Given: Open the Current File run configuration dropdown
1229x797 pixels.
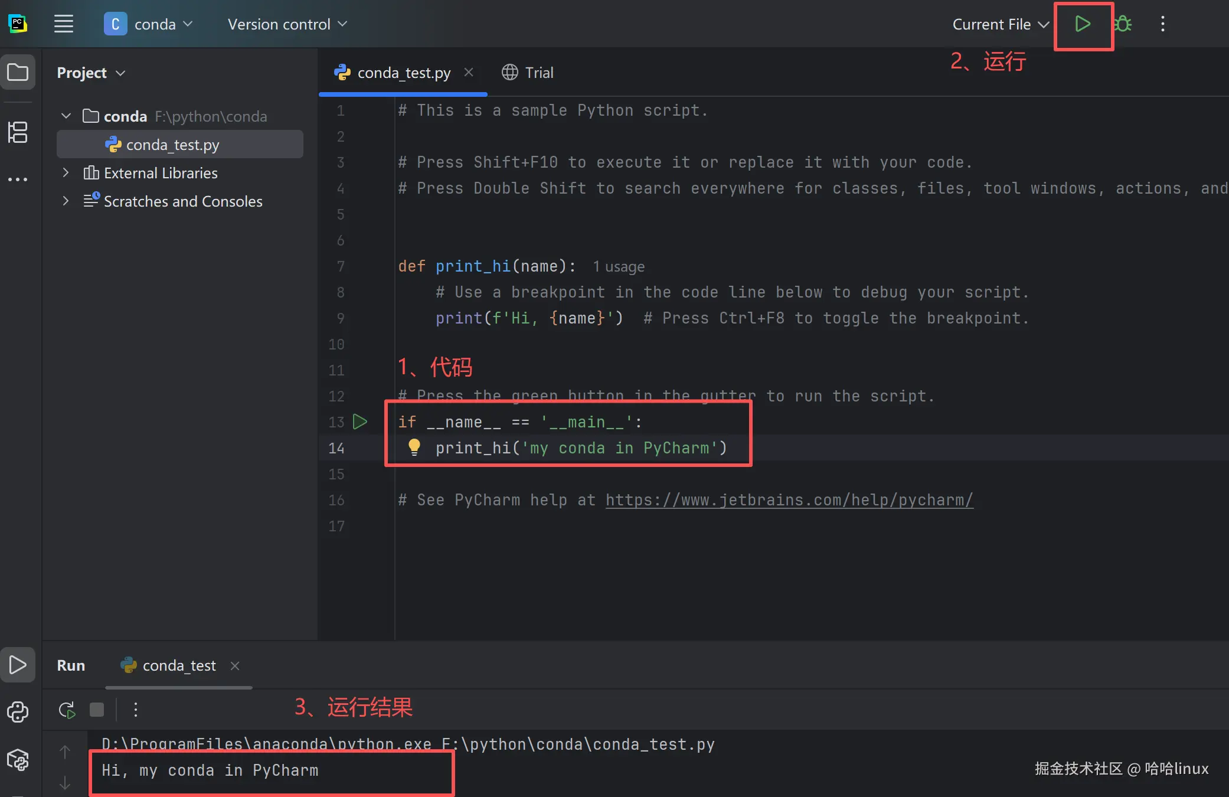Looking at the screenshot, I should click(1000, 24).
